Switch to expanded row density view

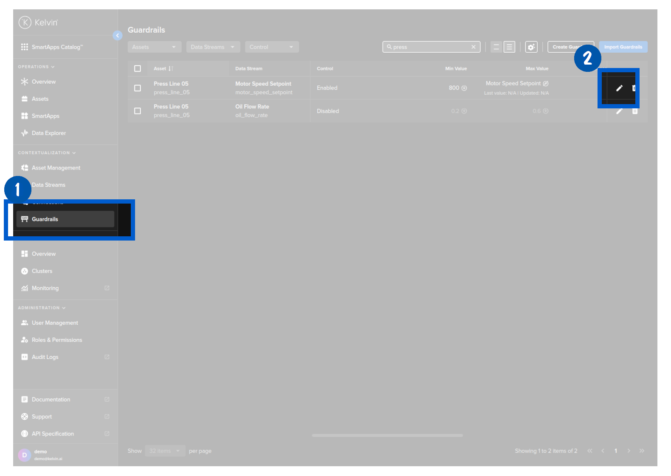pyautogui.click(x=509, y=47)
